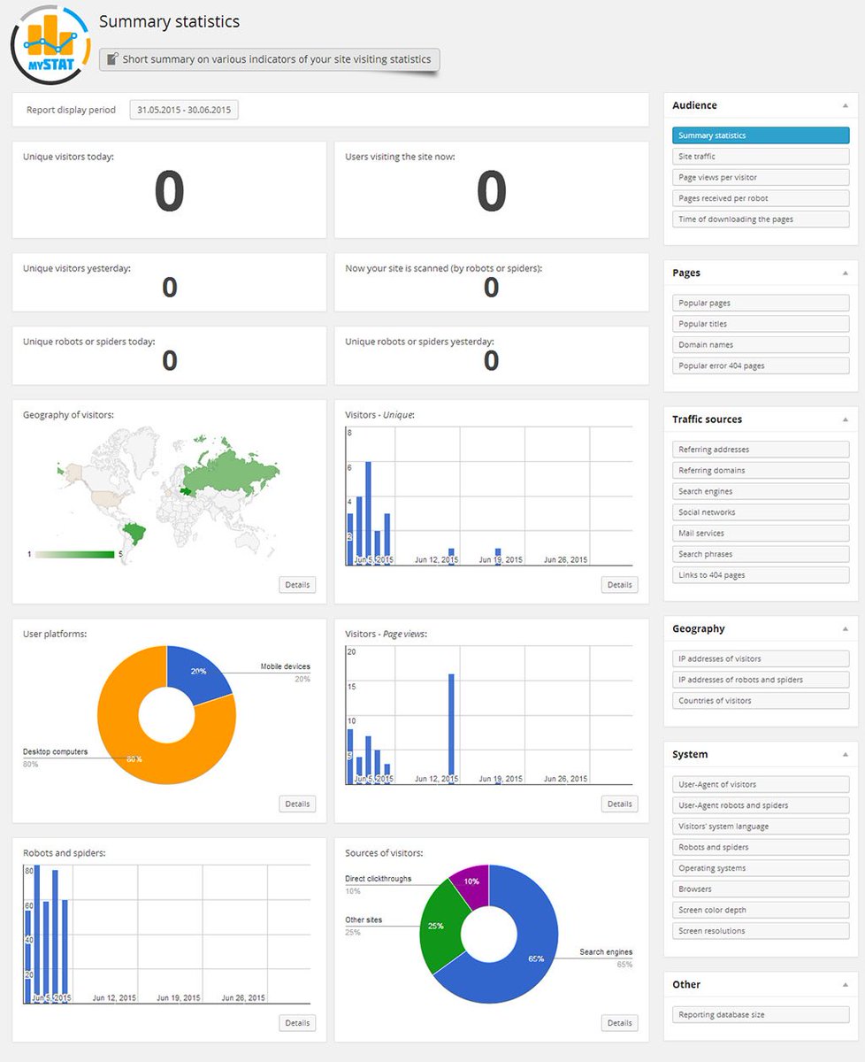The image size is (865, 1062).
Task: Open Popular pages report
Action: 761,303
